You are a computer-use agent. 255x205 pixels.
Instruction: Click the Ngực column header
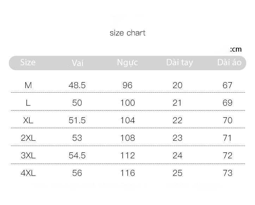127,63
